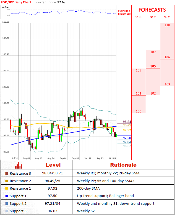Click the Rationale column header

(x=123, y=165)
